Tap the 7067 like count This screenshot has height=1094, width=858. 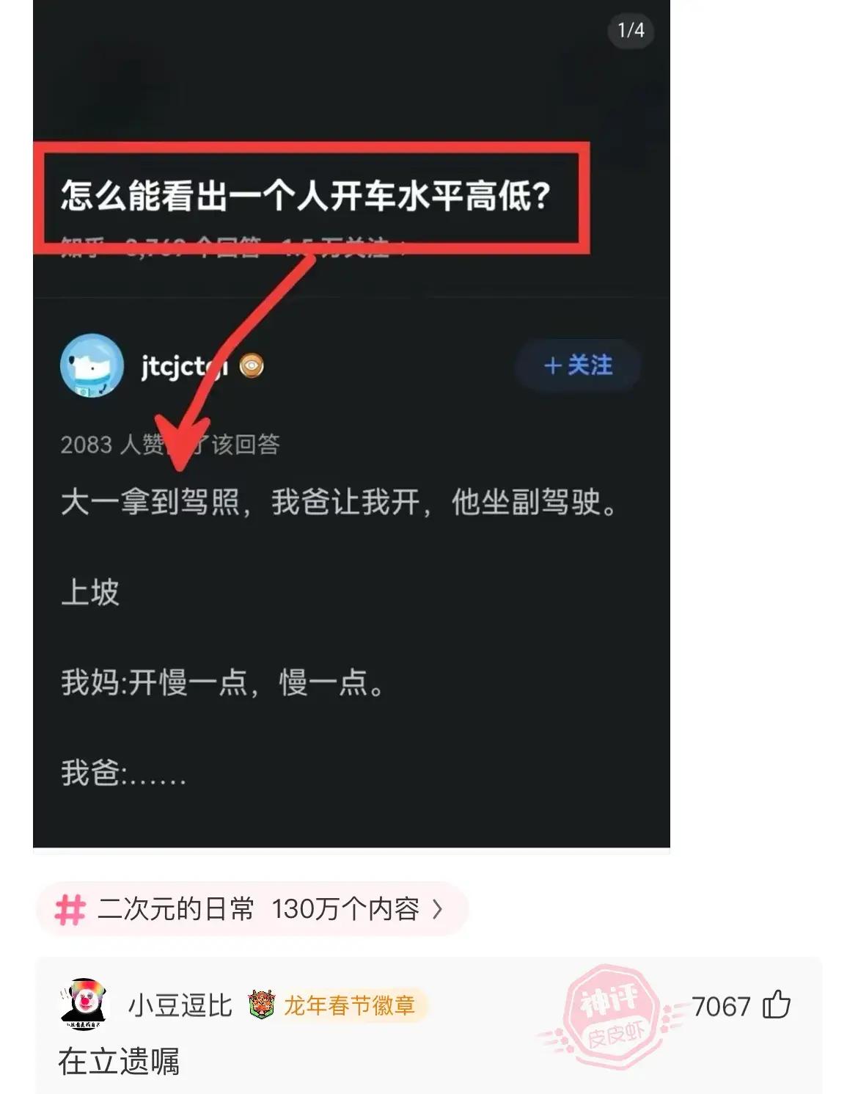[x=721, y=1006]
